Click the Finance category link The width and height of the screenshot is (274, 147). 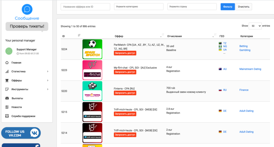244,90
